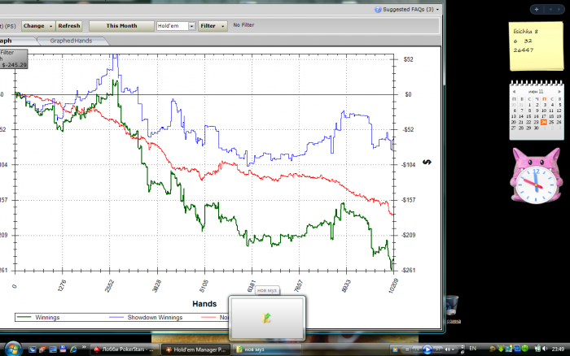The width and height of the screenshot is (570, 356).
Task: Open the Filter dropdown button
Action: click(x=213, y=26)
